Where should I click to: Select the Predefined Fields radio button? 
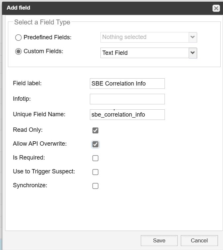[19, 37]
